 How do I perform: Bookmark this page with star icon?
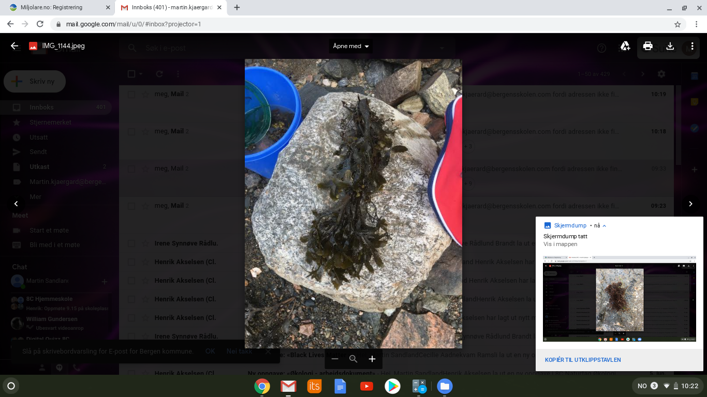coord(677,24)
